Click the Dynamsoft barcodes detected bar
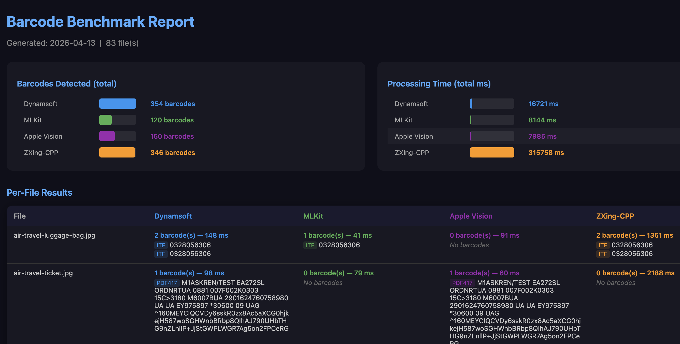This screenshot has height=344, width=680. tap(118, 104)
